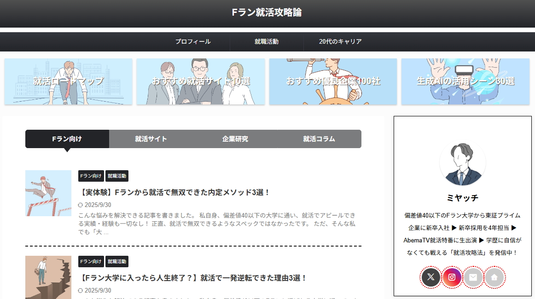Show the 就活コラム tab
This screenshot has height=299, width=535.
click(x=319, y=139)
